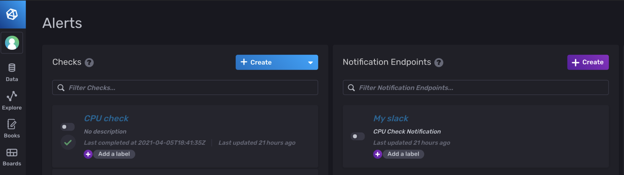Open the user profile avatar
This screenshot has height=175, width=624.
click(12, 43)
